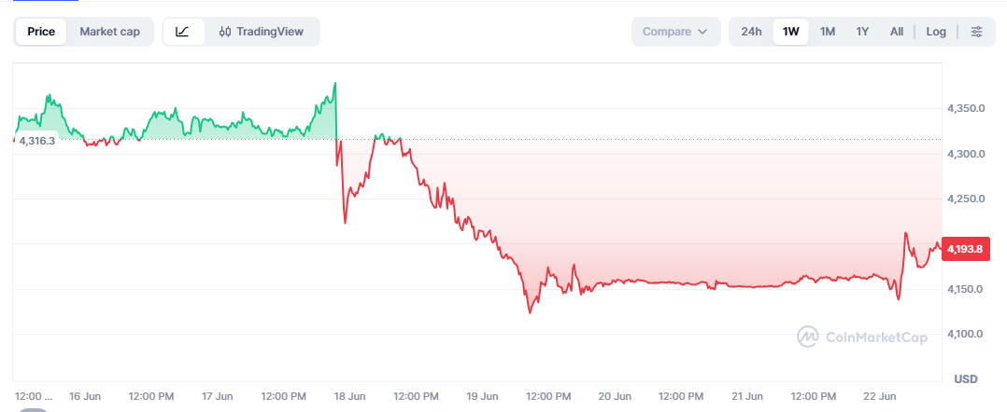The width and height of the screenshot is (1007, 412).
Task: Open TradingView candlestick chart
Action: [262, 32]
